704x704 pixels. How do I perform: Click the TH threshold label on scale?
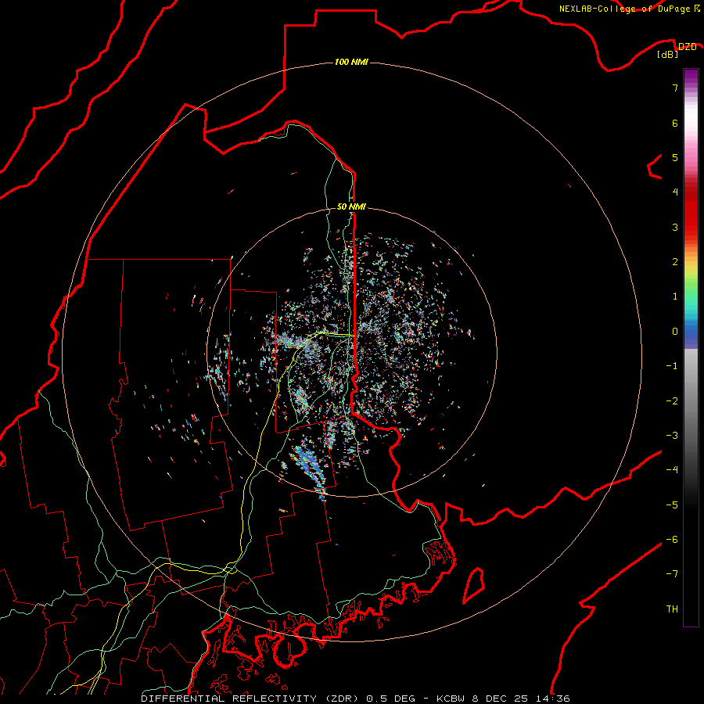(672, 609)
